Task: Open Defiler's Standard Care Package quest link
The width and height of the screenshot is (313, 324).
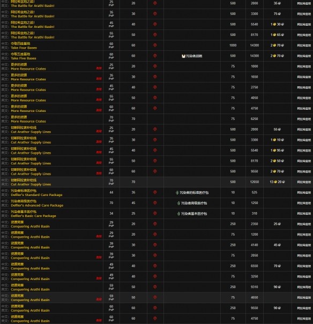Action: 36,195
